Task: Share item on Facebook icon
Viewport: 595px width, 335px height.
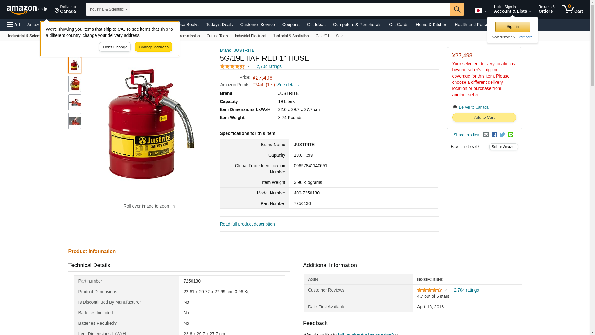Action: pos(494,135)
